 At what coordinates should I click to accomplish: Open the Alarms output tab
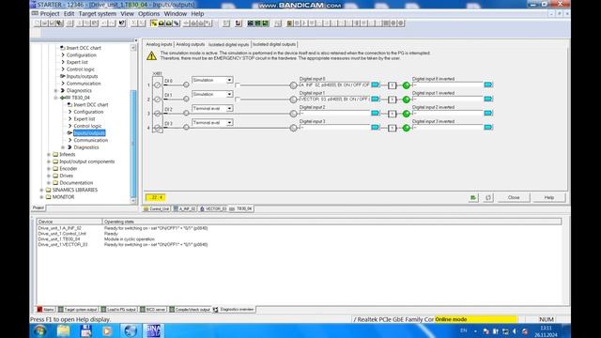(46, 309)
